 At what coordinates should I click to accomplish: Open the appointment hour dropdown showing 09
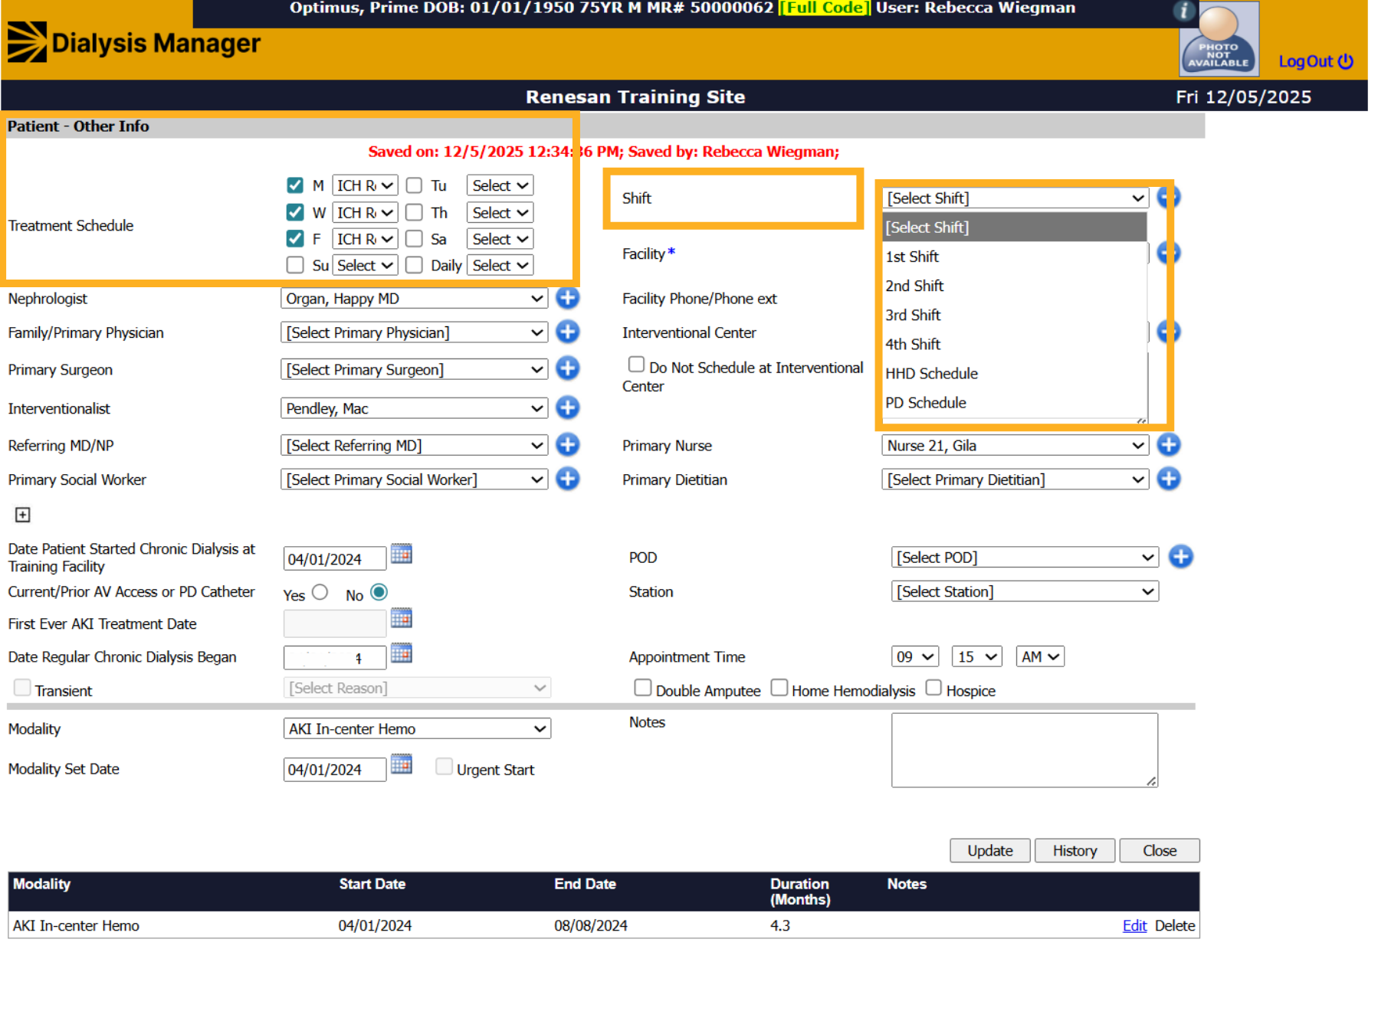pos(915,656)
